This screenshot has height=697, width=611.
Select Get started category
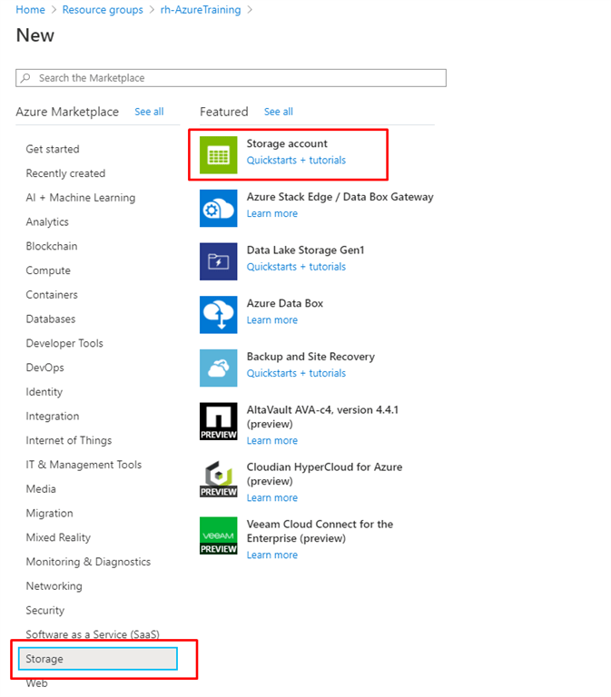coord(53,149)
